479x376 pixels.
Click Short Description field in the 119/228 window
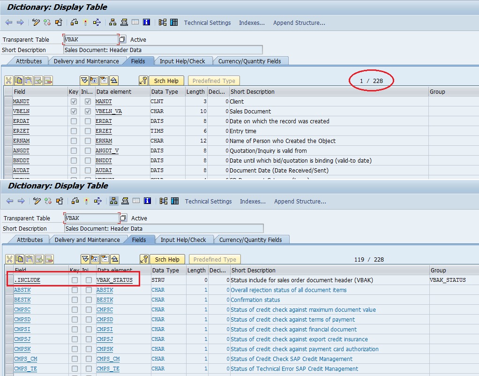click(164, 228)
